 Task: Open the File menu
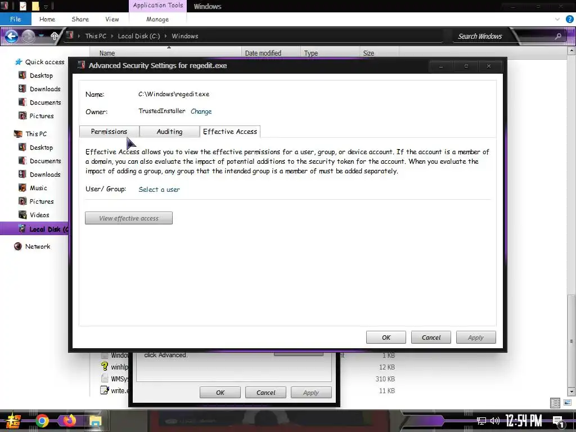coord(15,19)
